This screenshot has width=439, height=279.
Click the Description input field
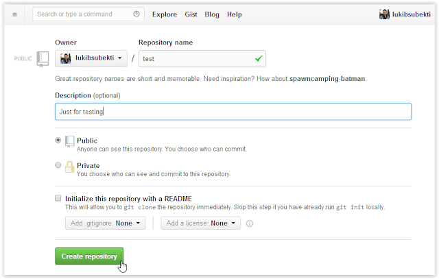tap(233, 111)
